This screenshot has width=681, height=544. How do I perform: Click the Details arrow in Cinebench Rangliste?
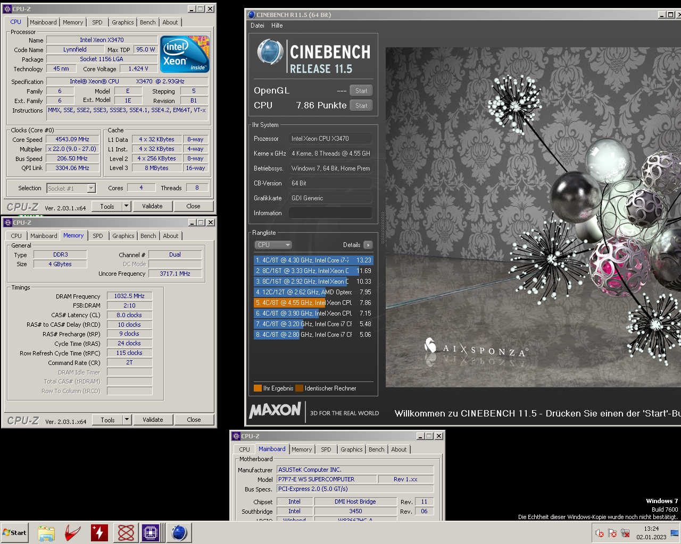(x=368, y=245)
